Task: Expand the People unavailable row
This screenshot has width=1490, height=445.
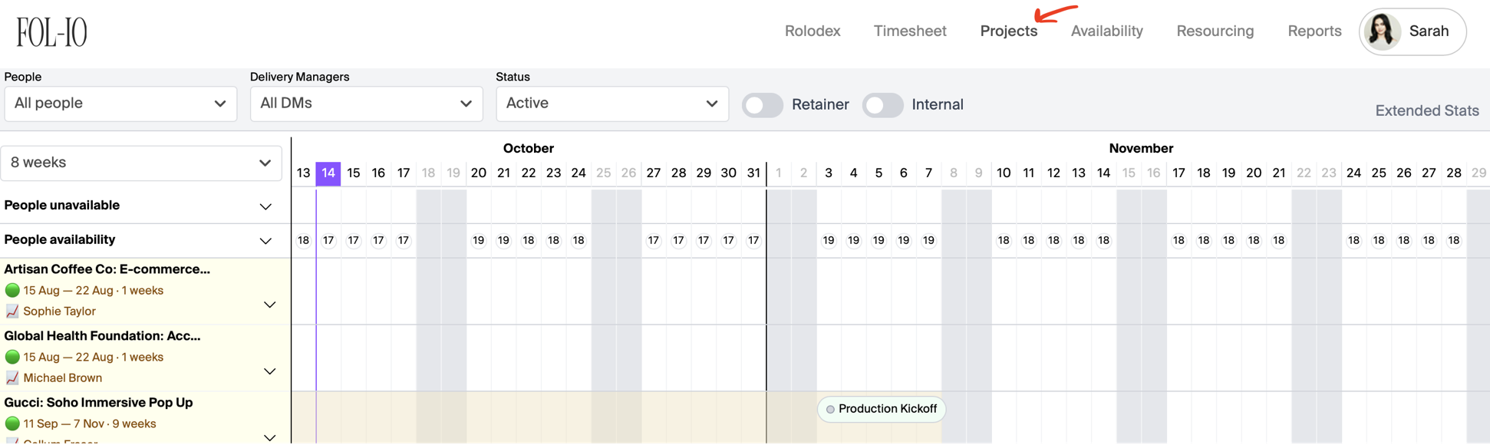Action: [265, 206]
